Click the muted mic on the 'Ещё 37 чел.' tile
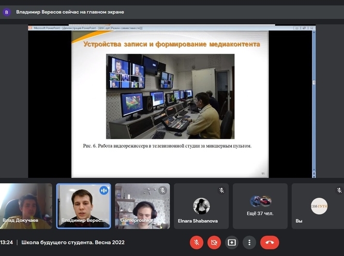The image size is (344, 256). [x=280, y=190]
